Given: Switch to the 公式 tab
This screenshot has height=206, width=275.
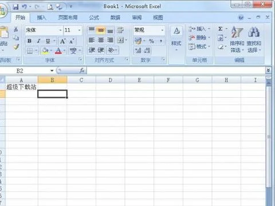Looking at the screenshot, I should pyautogui.click(x=94, y=18).
